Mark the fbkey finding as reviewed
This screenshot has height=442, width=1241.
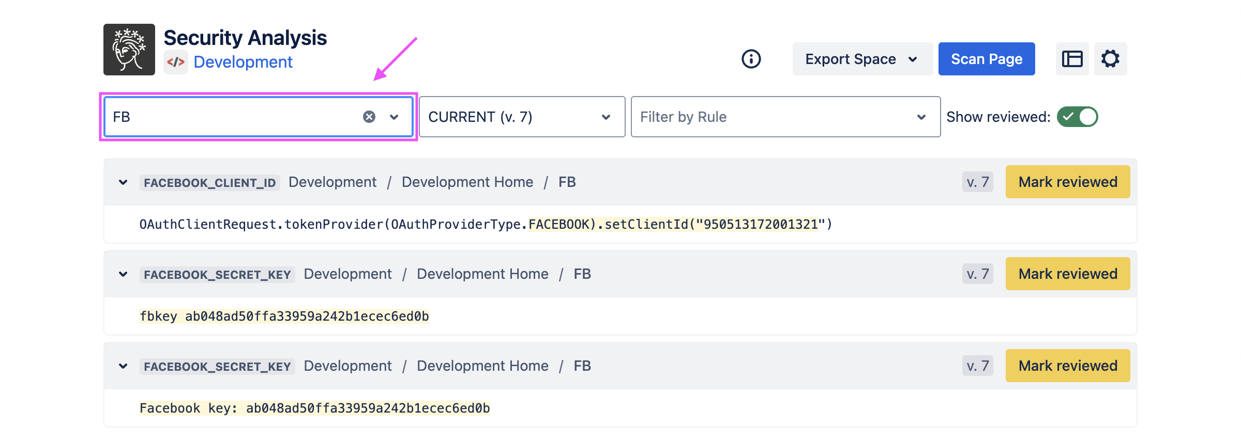coord(1067,274)
